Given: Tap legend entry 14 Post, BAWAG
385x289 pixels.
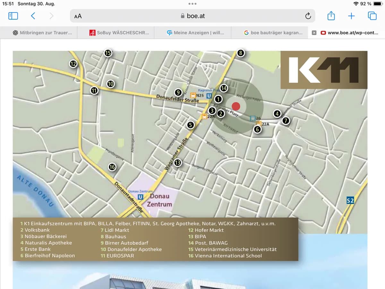Looking at the screenshot, I should pyautogui.click(x=208, y=243).
